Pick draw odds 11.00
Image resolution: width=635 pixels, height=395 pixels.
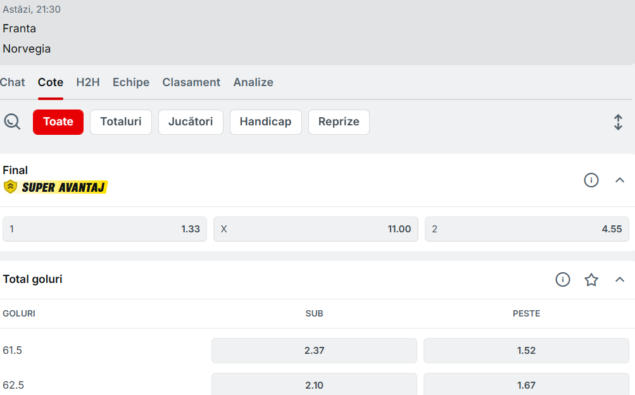click(315, 229)
